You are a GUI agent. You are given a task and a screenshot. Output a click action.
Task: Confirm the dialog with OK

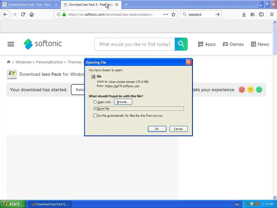tap(157, 129)
